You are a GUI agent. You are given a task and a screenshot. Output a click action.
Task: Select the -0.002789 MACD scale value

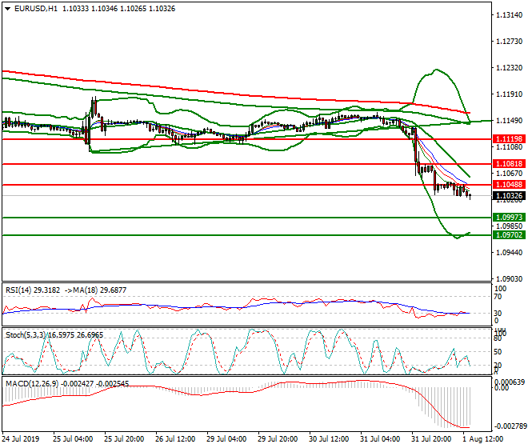[510, 426]
